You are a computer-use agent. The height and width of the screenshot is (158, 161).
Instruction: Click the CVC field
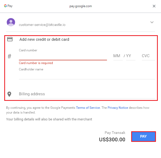[x=148, y=56]
